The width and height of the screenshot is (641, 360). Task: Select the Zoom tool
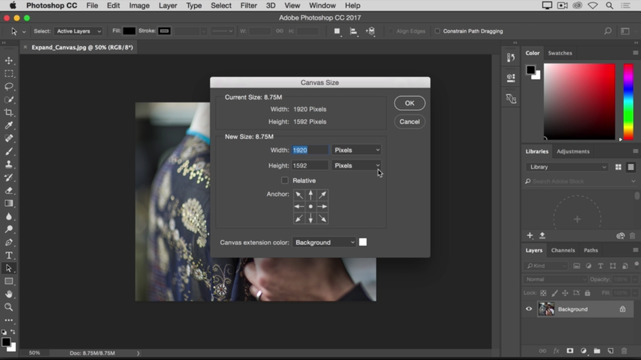pos(9,307)
